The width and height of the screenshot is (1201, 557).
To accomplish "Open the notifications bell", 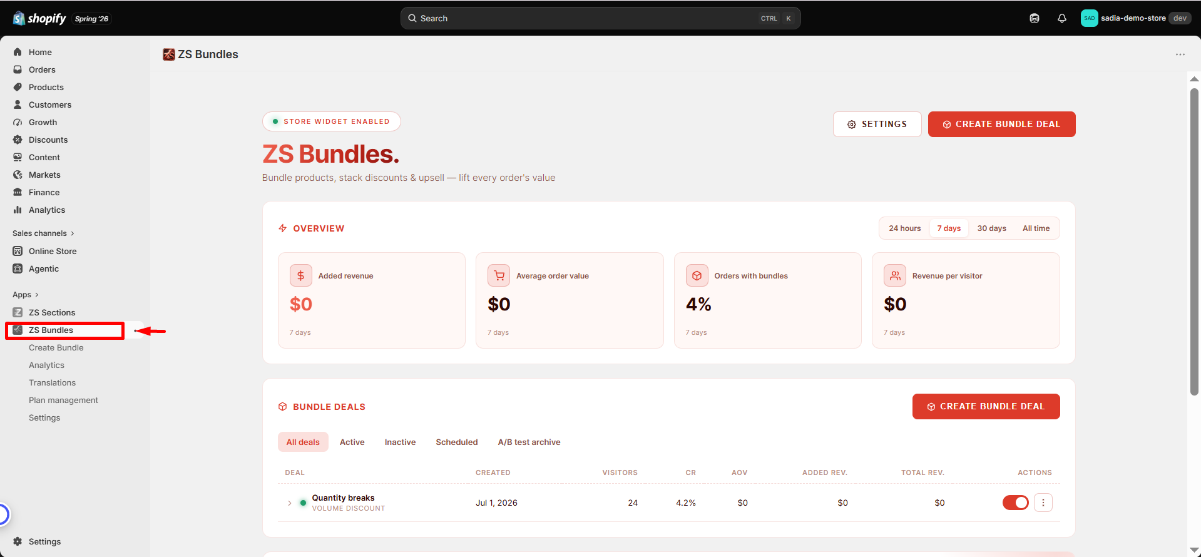I will [x=1062, y=18].
